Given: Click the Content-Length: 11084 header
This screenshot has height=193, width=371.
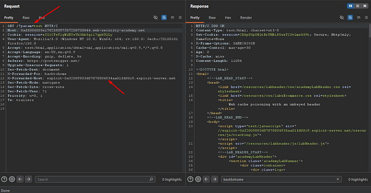Looking at the screenshot, I should click(x=219, y=61).
